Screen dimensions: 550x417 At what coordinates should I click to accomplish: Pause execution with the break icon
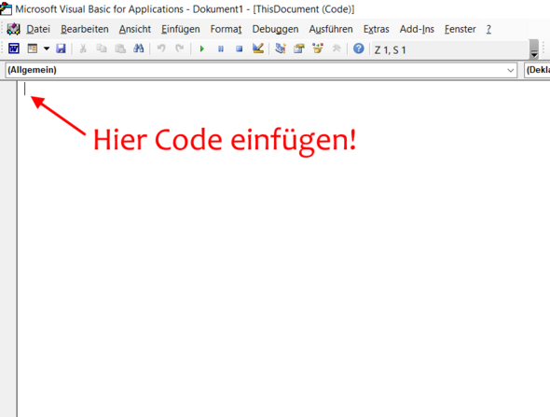(221, 49)
